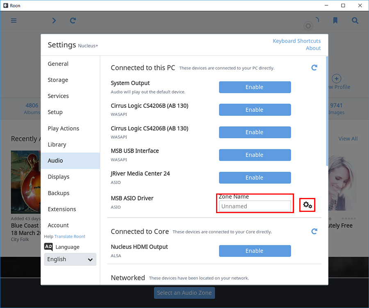Viewport: 369px width, 308px height.
Task: Refresh the Connected to Core device list
Action: tap(314, 232)
